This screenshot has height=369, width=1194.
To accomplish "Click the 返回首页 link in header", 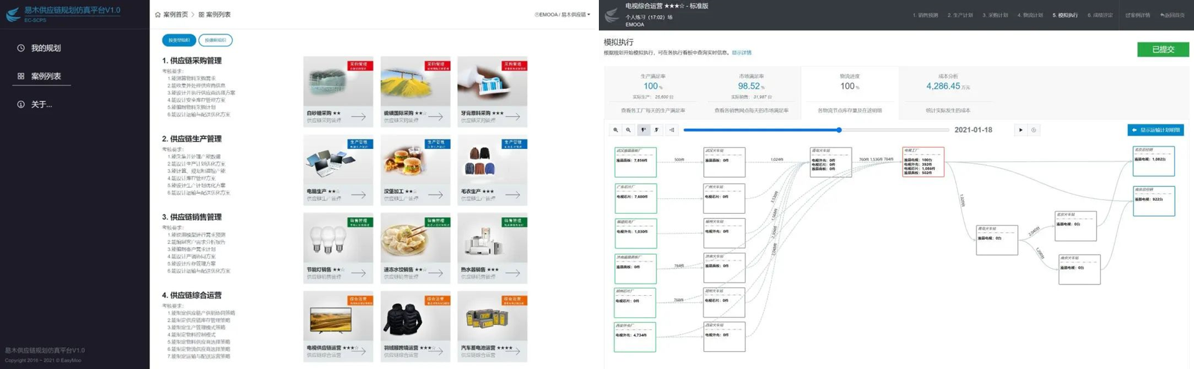I will tap(1172, 15).
